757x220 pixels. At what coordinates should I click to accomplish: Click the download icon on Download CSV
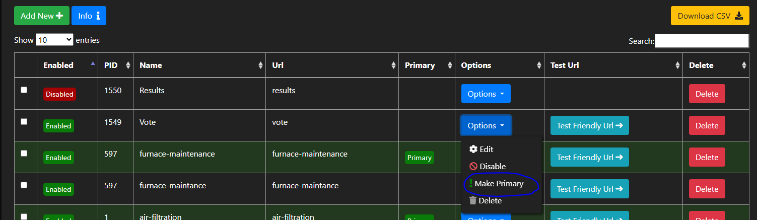(x=739, y=16)
